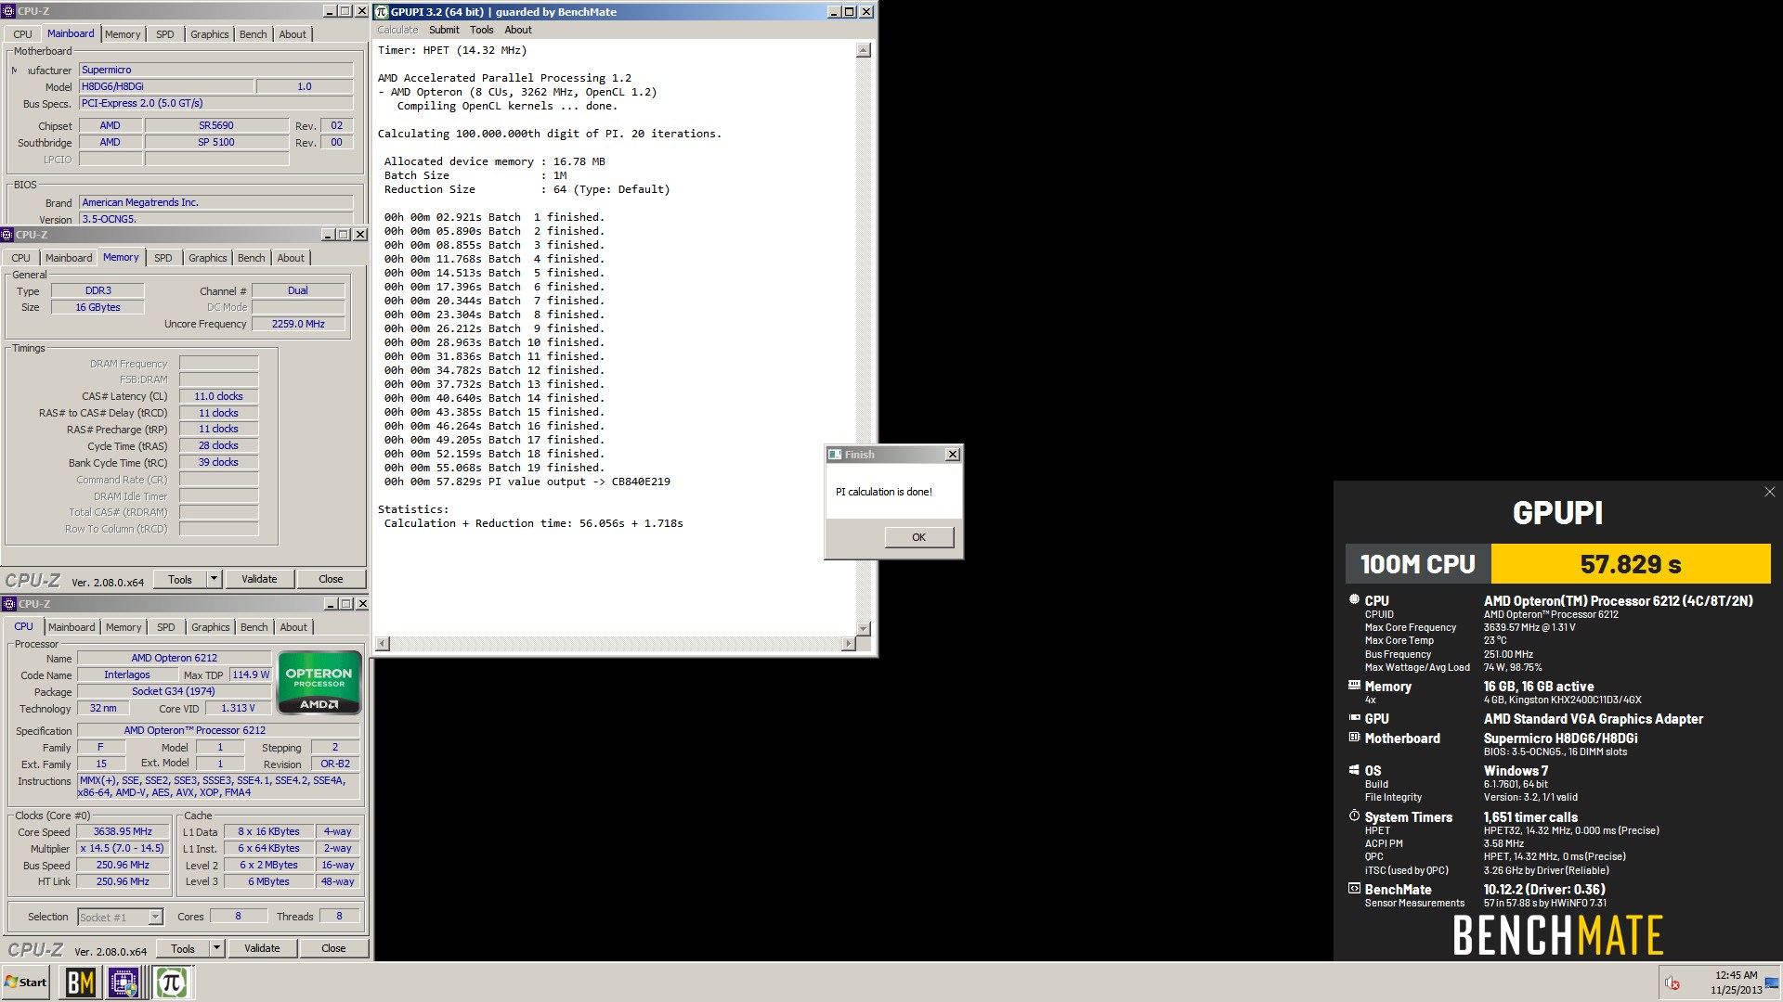Click the CAS# Latency 11.0 clocks field
1783x1002 pixels.
point(218,396)
